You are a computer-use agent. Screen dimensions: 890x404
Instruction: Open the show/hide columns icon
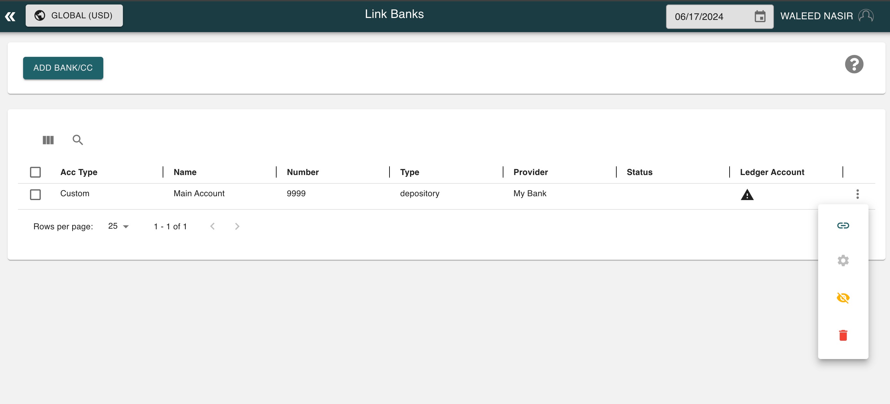(x=48, y=140)
